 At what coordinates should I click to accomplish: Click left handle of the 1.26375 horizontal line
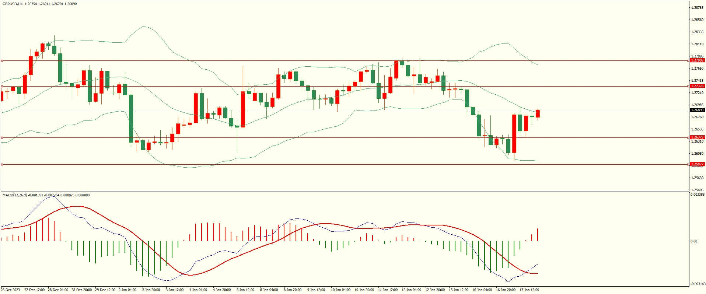pyautogui.click(x=2, y=137)
